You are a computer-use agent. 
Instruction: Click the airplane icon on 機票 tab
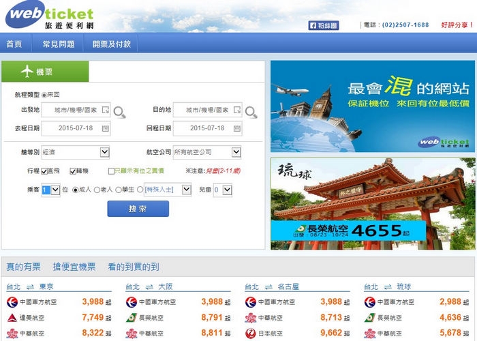[x=27, y=71]
